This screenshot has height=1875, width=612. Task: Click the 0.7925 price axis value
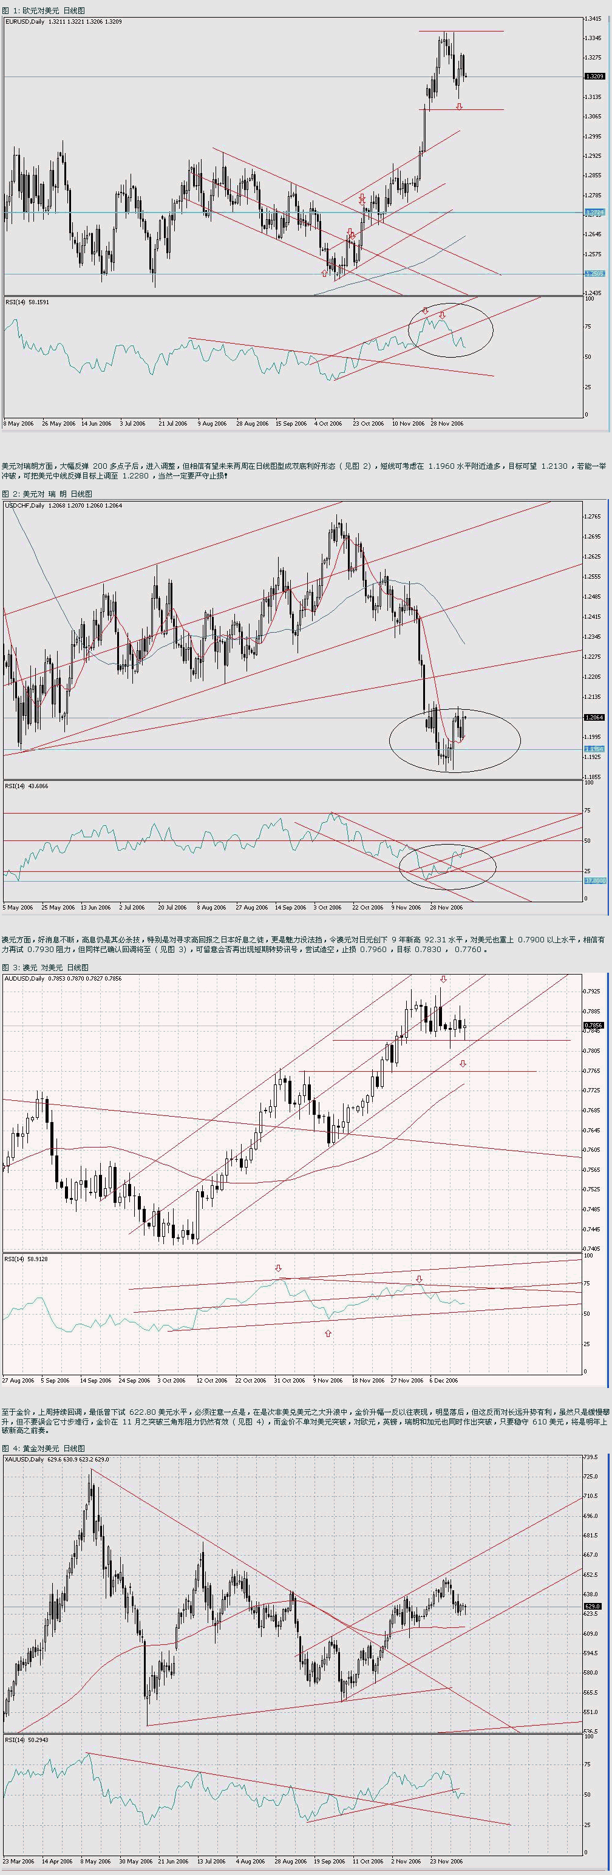tap(593, 992)
